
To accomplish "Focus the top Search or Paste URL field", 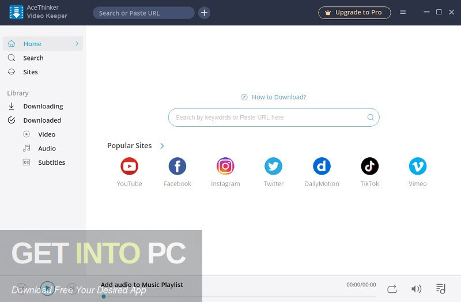I will (x=143, y=13).
